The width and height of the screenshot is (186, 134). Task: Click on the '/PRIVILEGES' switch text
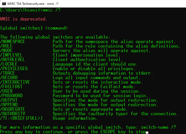[14, 69]
